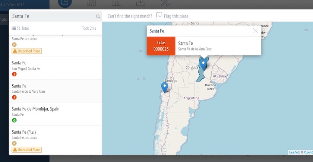Click the Flag this place link

[176, 16]
